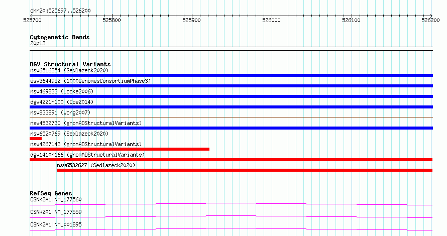
Task: Open nsv4267143 (gnomADStructuralVariants) label
Action: coord(86,144)
